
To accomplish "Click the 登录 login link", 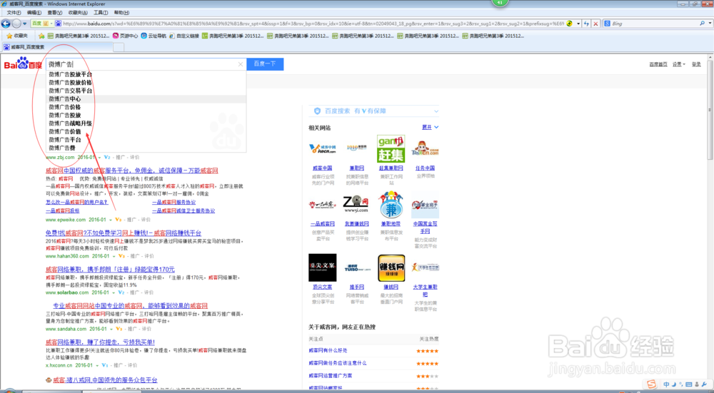I will [696, 65].
